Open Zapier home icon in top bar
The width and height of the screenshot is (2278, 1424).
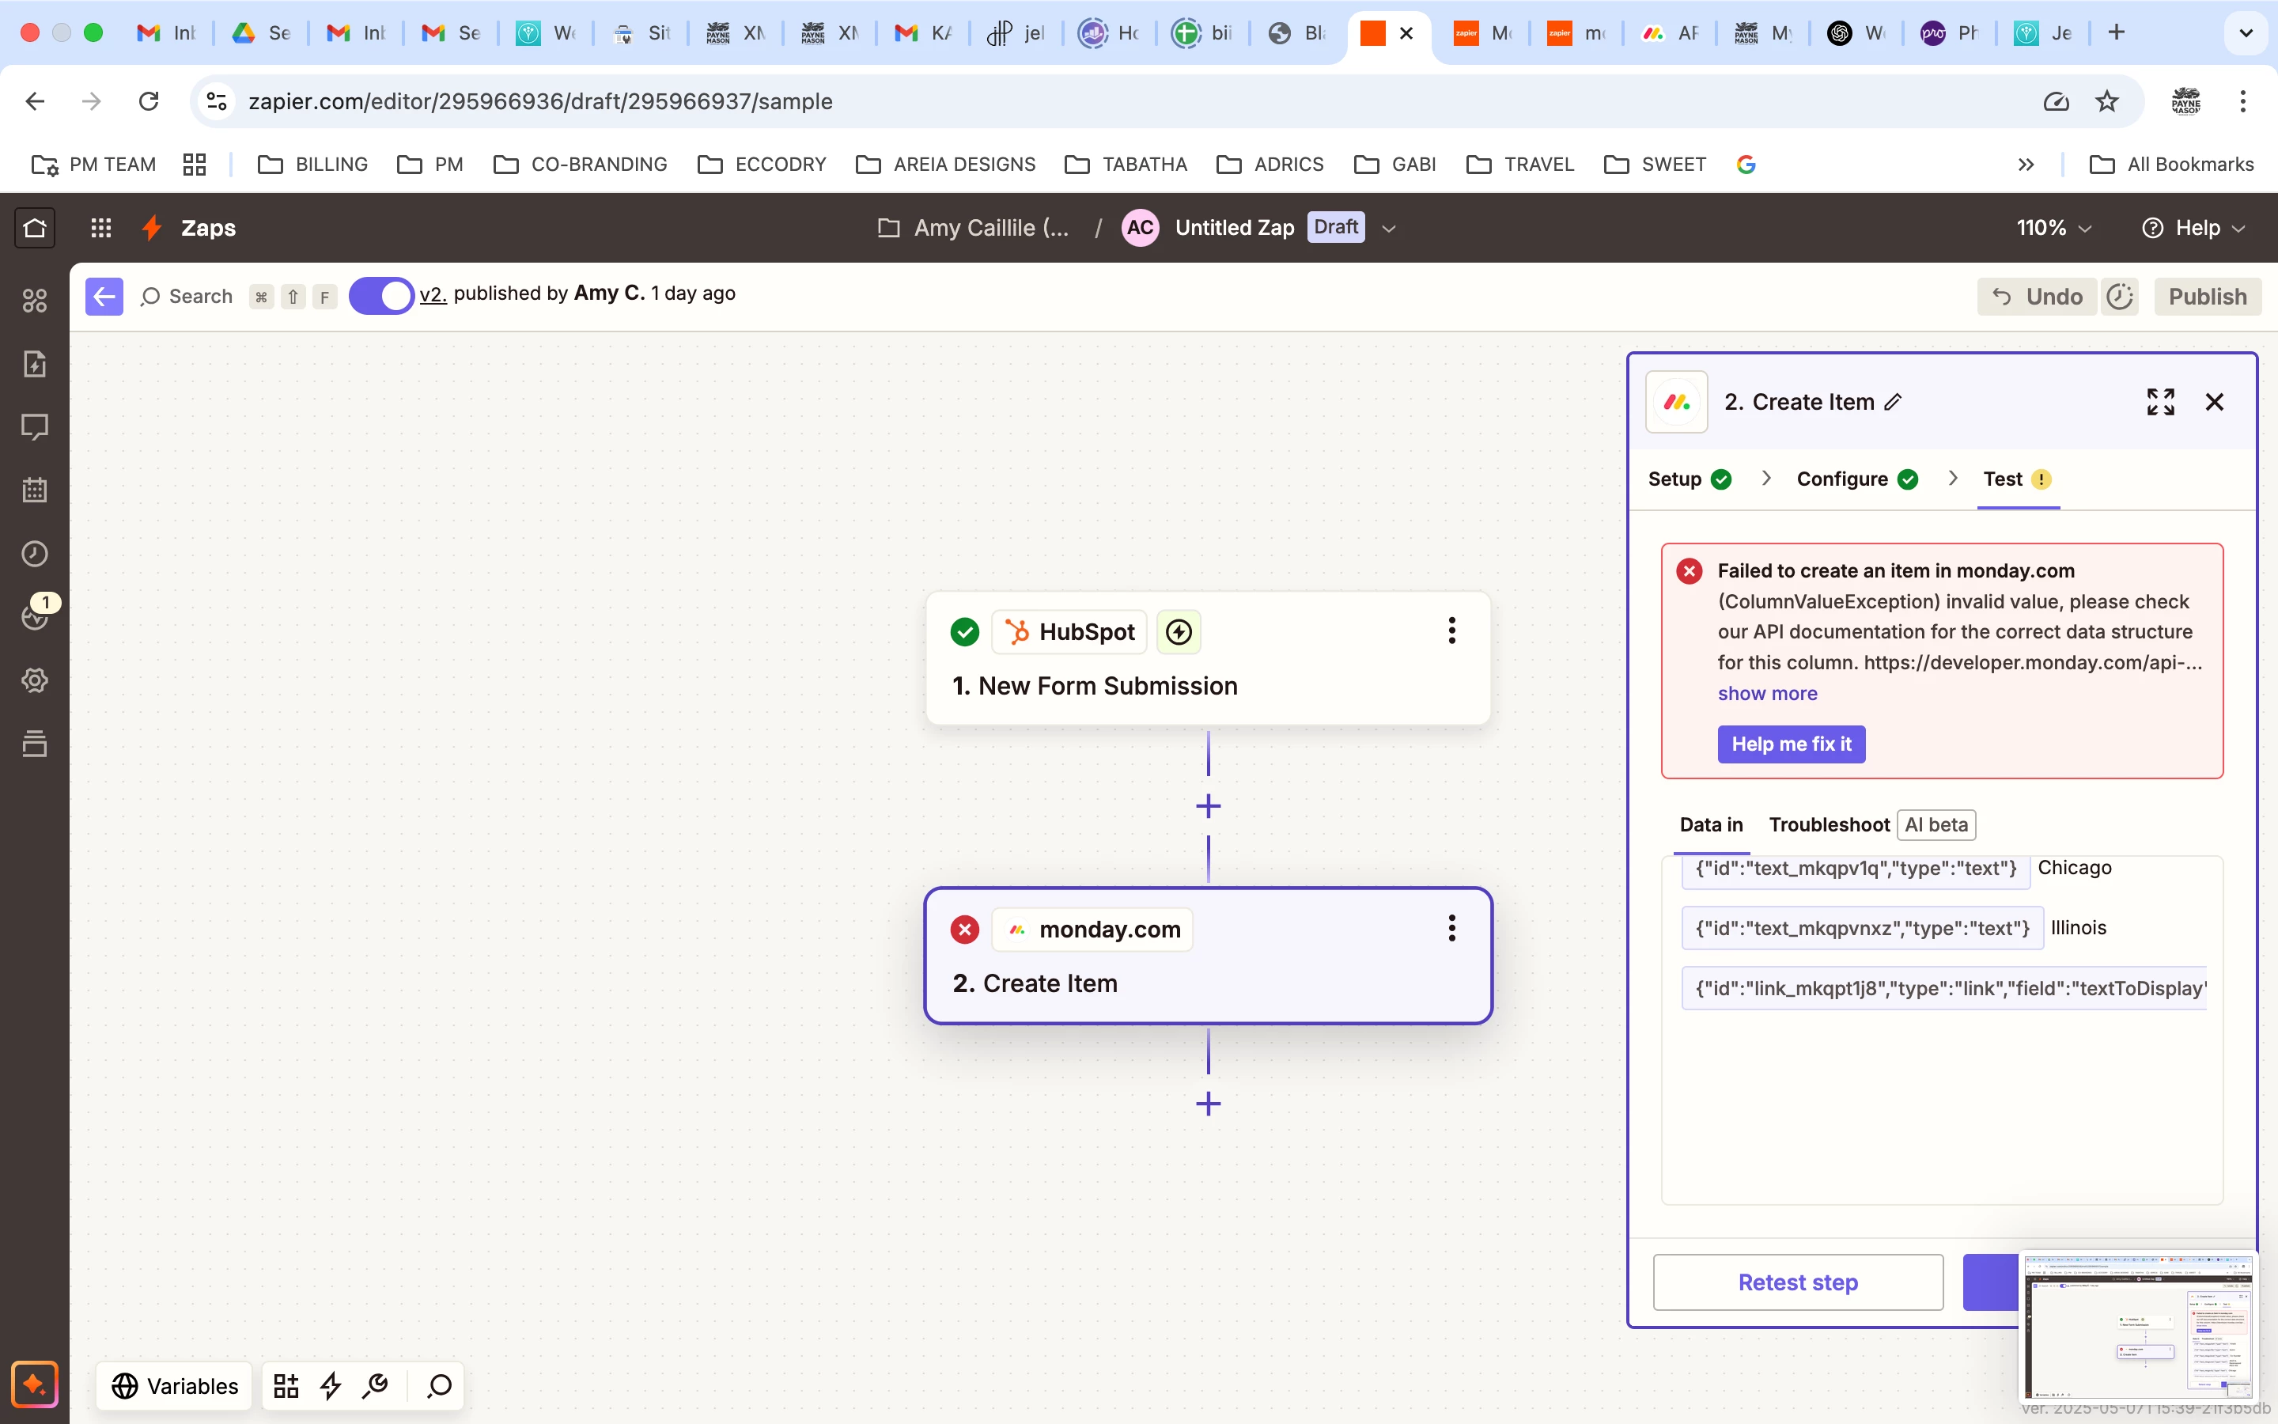35,227
